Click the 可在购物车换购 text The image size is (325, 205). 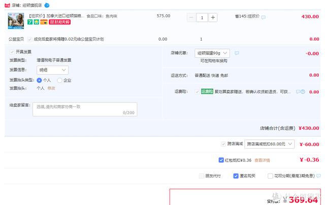click(x=214, y=61)
